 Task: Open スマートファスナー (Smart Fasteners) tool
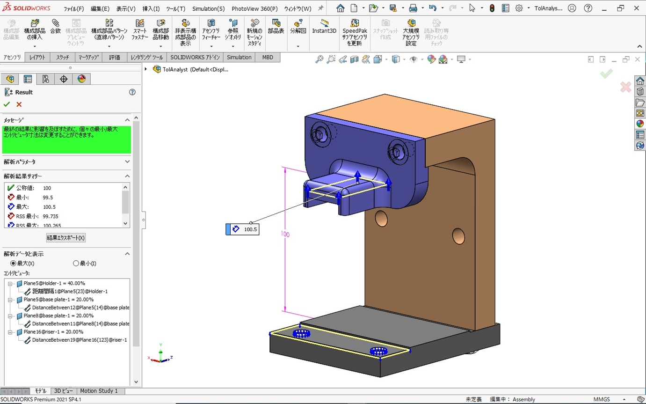[140, 30]
